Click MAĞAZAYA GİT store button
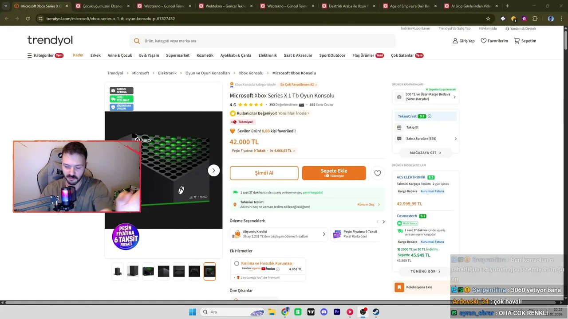This screenshot has height=319, width=568. tap(426, 153)
